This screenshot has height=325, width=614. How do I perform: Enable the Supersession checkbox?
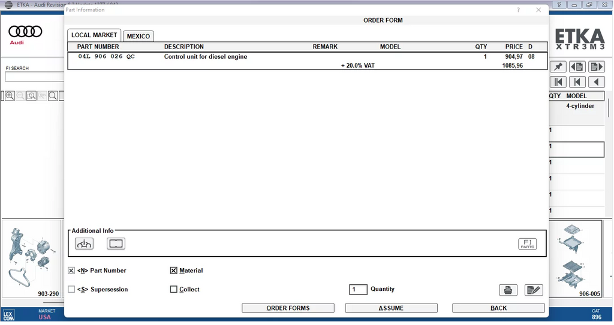click(72, 289)
